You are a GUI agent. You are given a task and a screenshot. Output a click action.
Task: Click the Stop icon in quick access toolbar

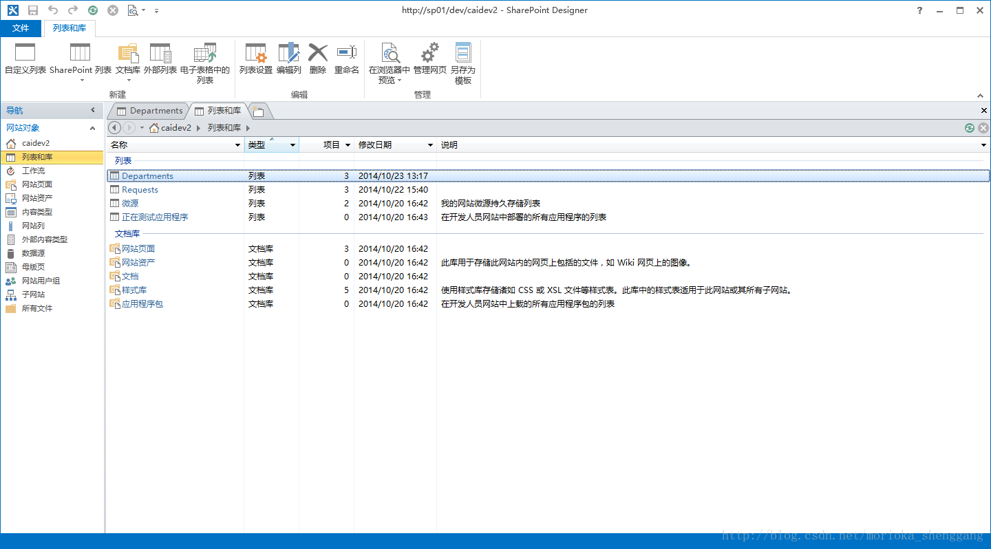point(113,10)
